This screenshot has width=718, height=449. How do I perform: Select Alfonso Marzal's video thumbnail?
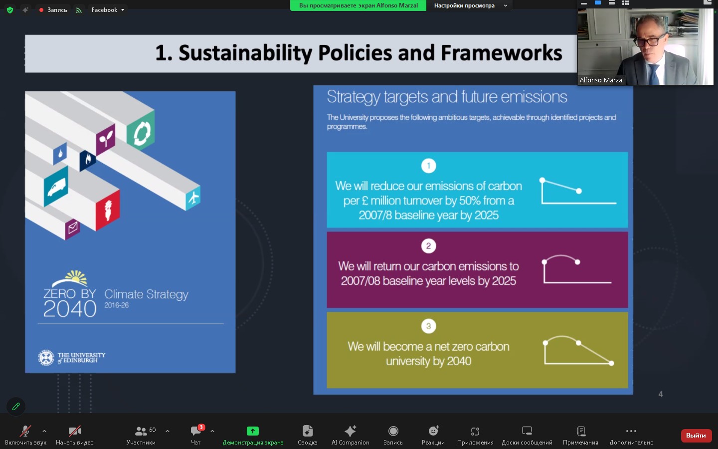[x=646, y=46]
